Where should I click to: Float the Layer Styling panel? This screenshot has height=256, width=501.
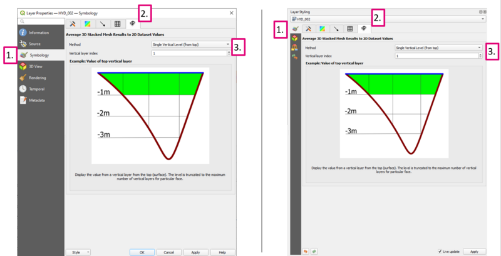coord(480,12)
